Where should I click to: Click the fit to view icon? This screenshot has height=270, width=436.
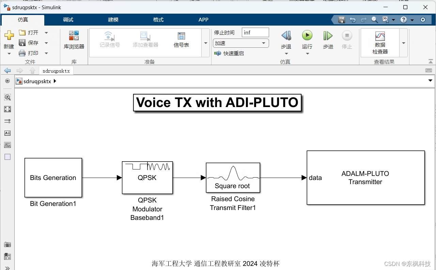(7, 109)
